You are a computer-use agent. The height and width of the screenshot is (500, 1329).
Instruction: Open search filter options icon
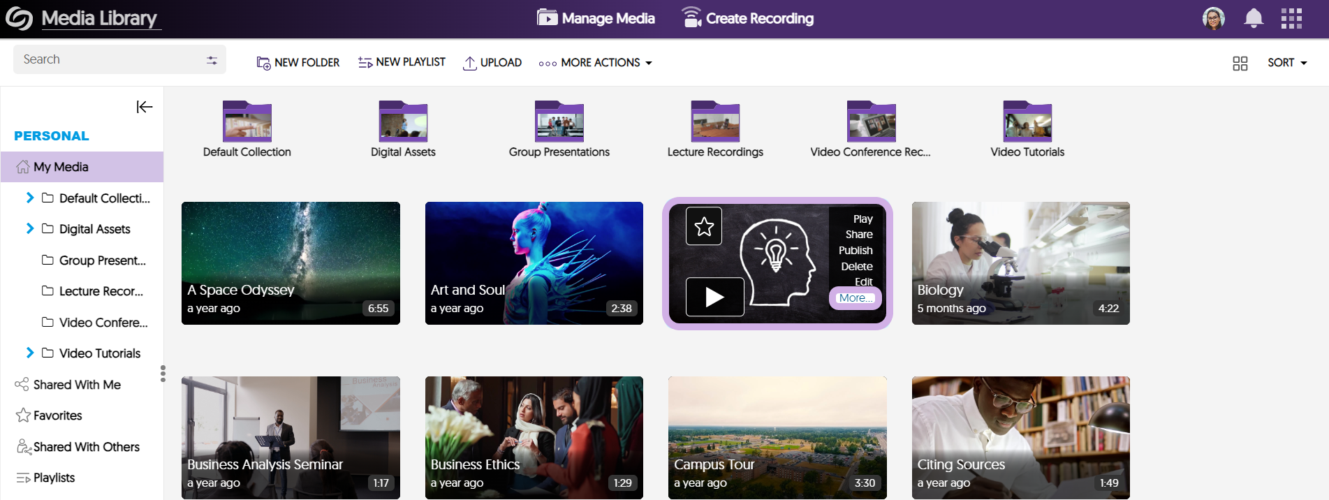(x=212, y=61)
